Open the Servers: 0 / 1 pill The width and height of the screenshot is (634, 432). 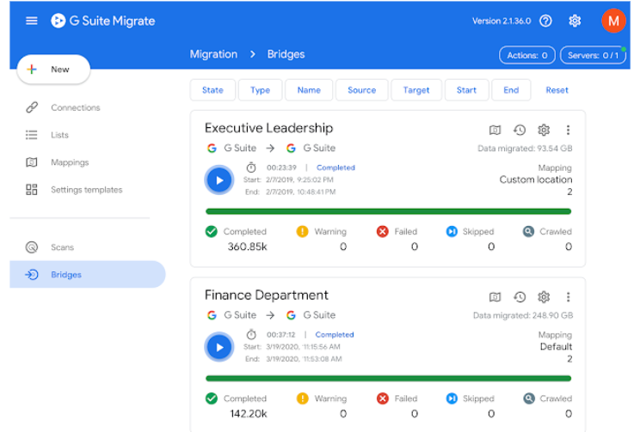click(593, 55)
